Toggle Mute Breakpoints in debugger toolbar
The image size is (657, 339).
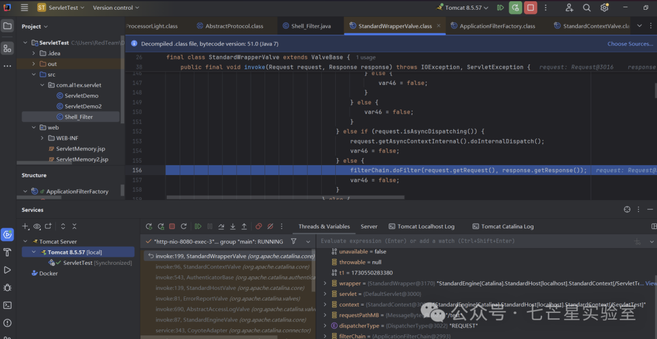tap(270, 227)
